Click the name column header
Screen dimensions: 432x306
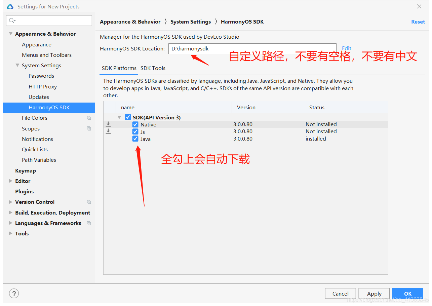(174, 107)
